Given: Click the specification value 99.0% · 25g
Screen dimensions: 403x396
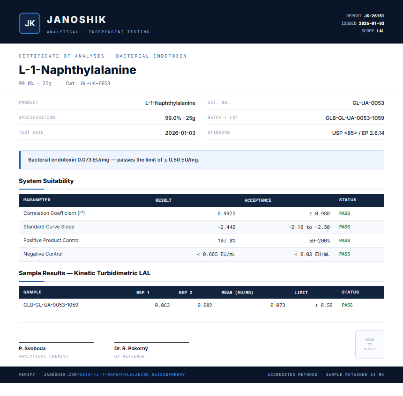Looking at the screenshot, I should click(180, 118).
